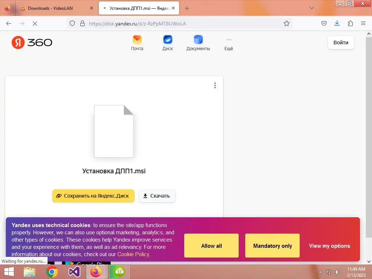Open the network tray icon
The width and height of the screenshot is (372, 279).
pos(329,272)
